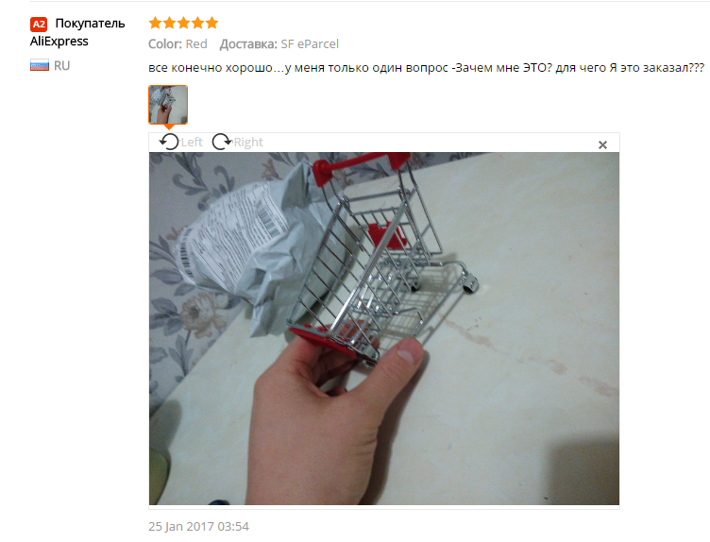
Task: Click the 'Color: Red' attribute text
Action: [x=177, y=44]
